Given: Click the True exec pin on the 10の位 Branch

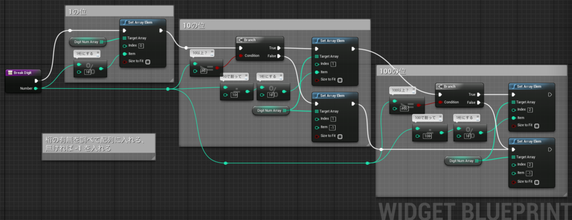Looking at the screenshot, I should (279, 48).
